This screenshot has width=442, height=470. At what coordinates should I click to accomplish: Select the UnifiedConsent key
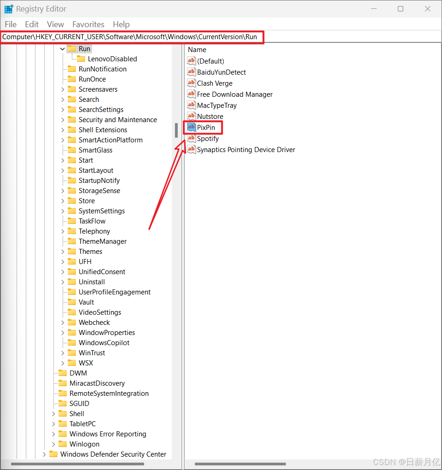tap(102, 271)
